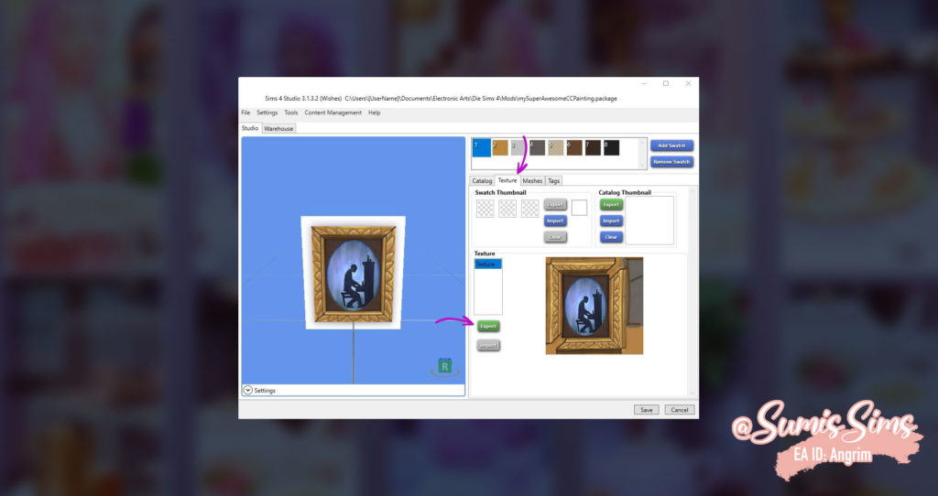Maximize the Sims 4 Studio window

666,83
